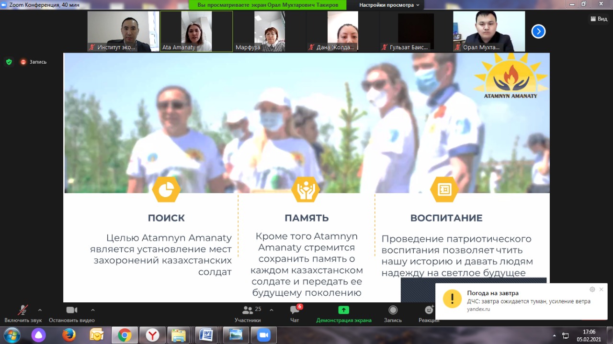Select the Институт эко... participant video
The width and height of the screenshot is (613, 344).
pos(123,32)
